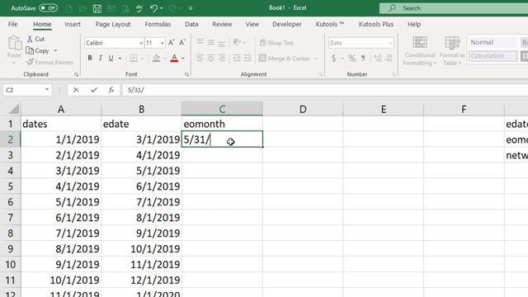Open underline style dropdown arrow
Image resolution: width=528 pixels, height=297 pixels.
click(x=120, y=59)
